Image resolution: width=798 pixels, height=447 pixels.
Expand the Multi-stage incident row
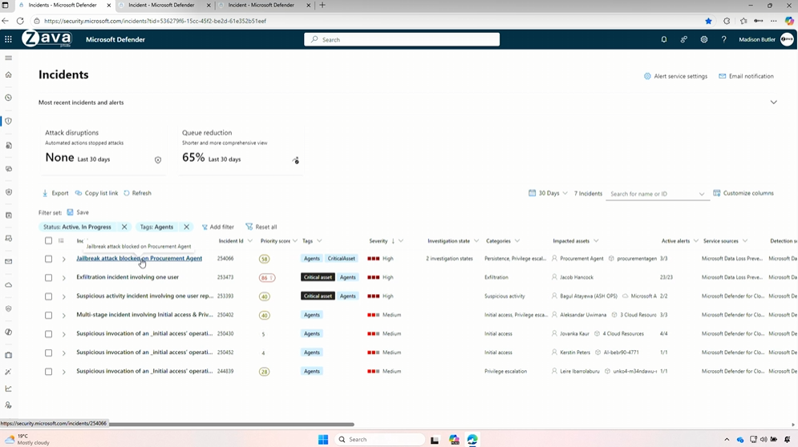(63, 316)
